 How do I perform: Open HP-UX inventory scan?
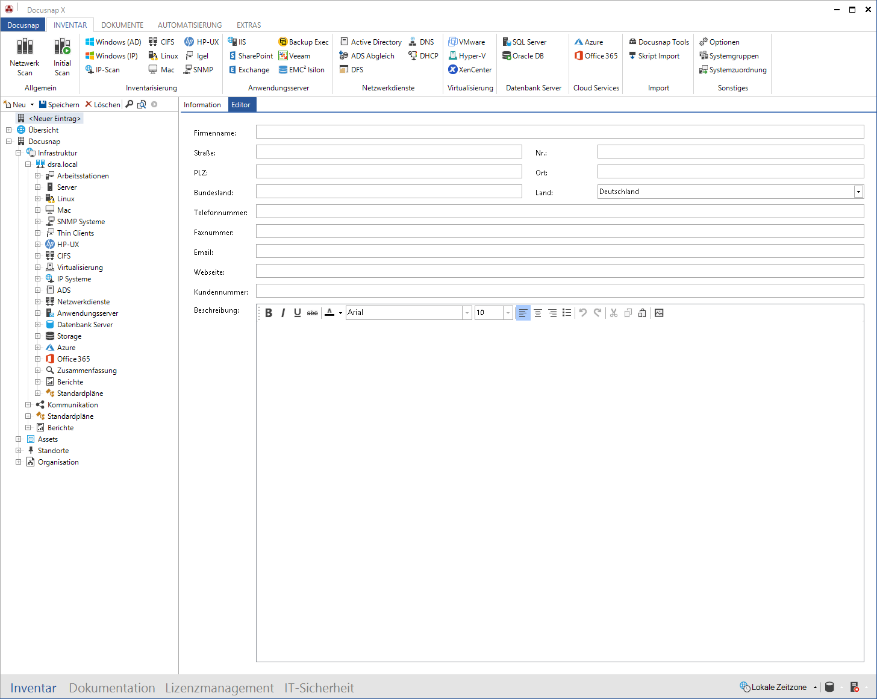[202, 42]
